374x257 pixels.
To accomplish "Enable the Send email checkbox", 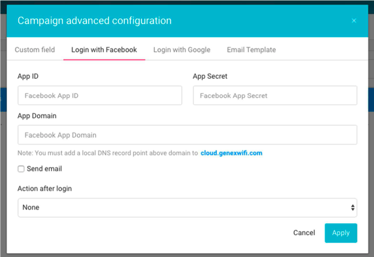I will [x=21, y=169].
